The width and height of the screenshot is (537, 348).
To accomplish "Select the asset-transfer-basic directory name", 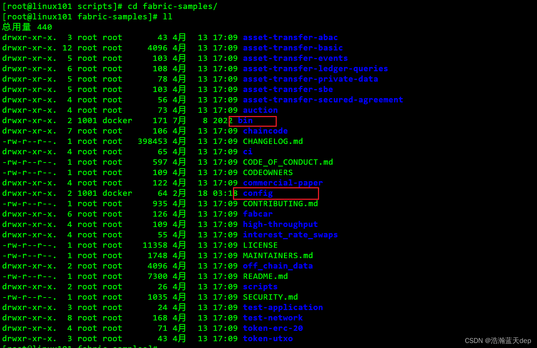I will point(293,48).
